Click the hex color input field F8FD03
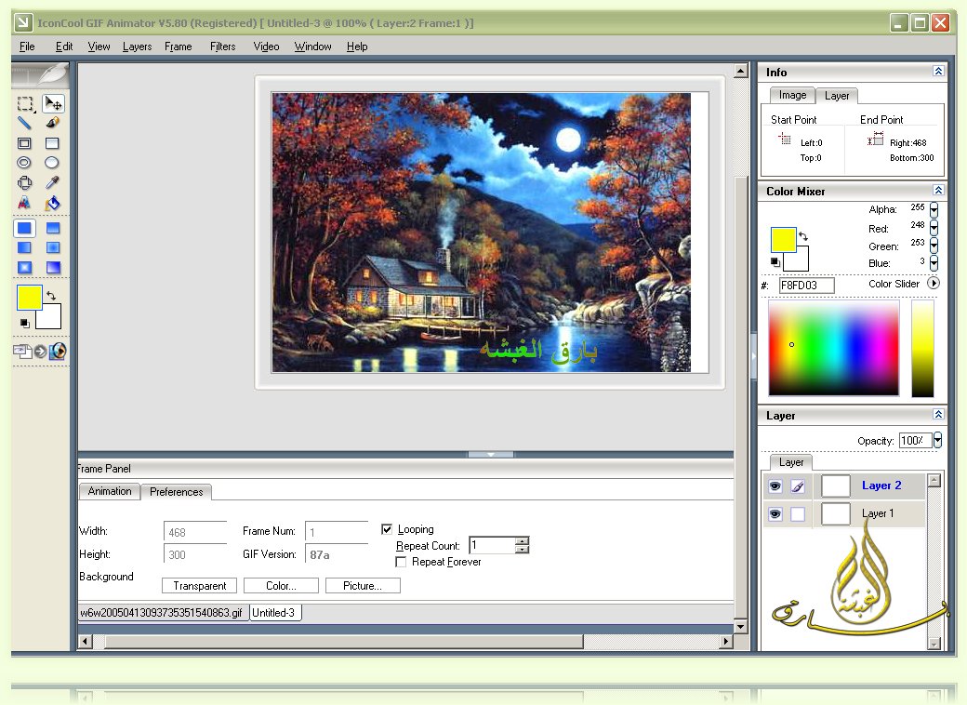The height and width of the screenshot is (705, 967). click(x=807, y=285)
